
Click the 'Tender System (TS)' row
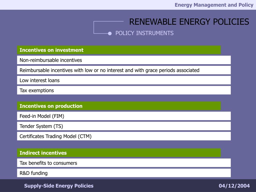click(x=124, y=126)
